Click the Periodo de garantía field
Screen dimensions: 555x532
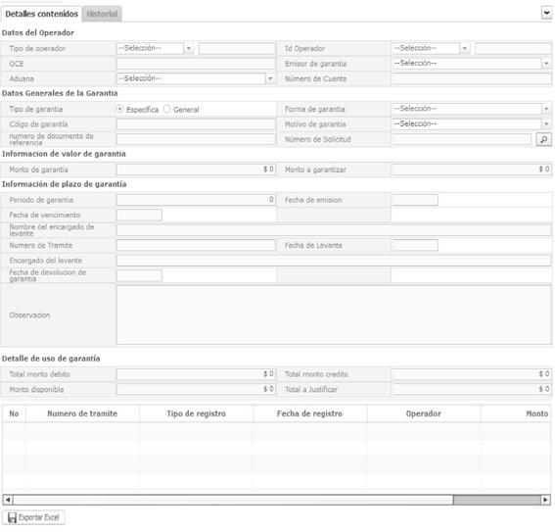pos(196,200)
